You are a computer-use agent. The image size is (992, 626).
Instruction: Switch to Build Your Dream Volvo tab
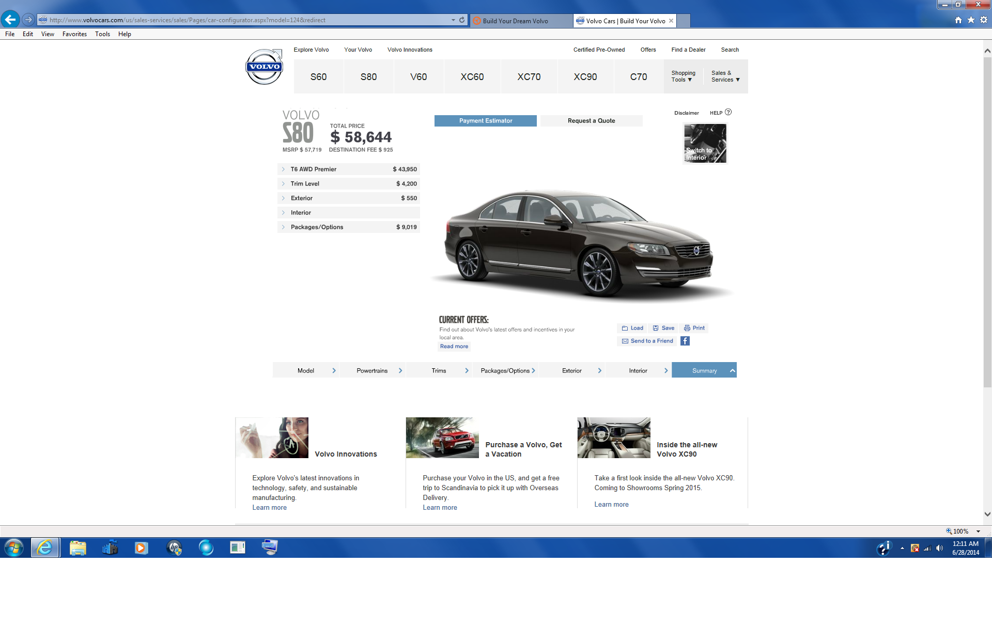click(521, 21)
